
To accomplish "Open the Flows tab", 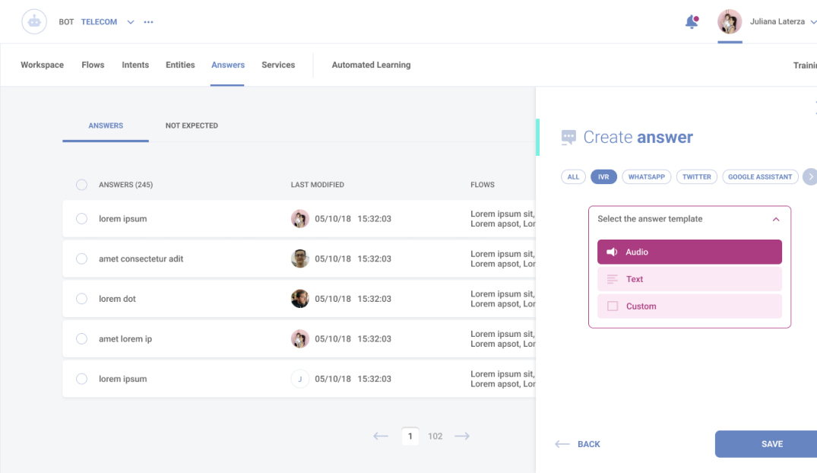I will pos(93,65).
